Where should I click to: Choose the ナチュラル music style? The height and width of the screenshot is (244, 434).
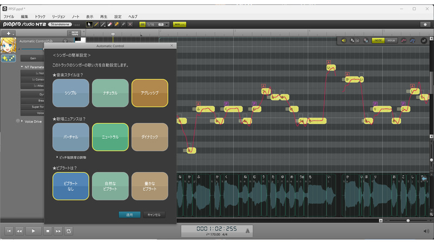coord(110,93)
